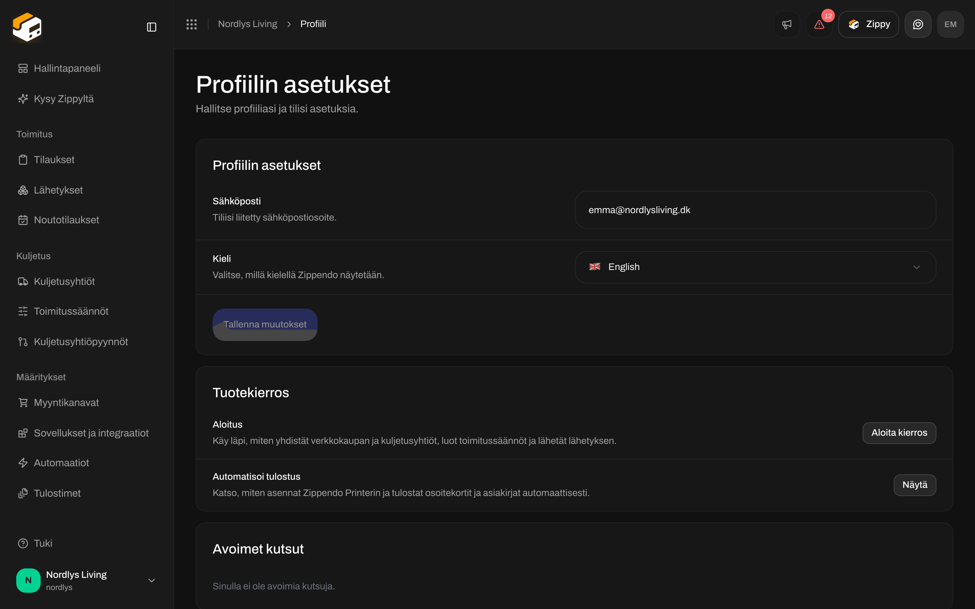This screenshot has width=975, height=609.
Task: Click the green N workspace avatar
Action: coord(28,580)
